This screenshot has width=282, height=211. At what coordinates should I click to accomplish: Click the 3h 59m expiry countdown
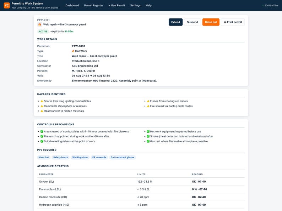coord(69,32)
